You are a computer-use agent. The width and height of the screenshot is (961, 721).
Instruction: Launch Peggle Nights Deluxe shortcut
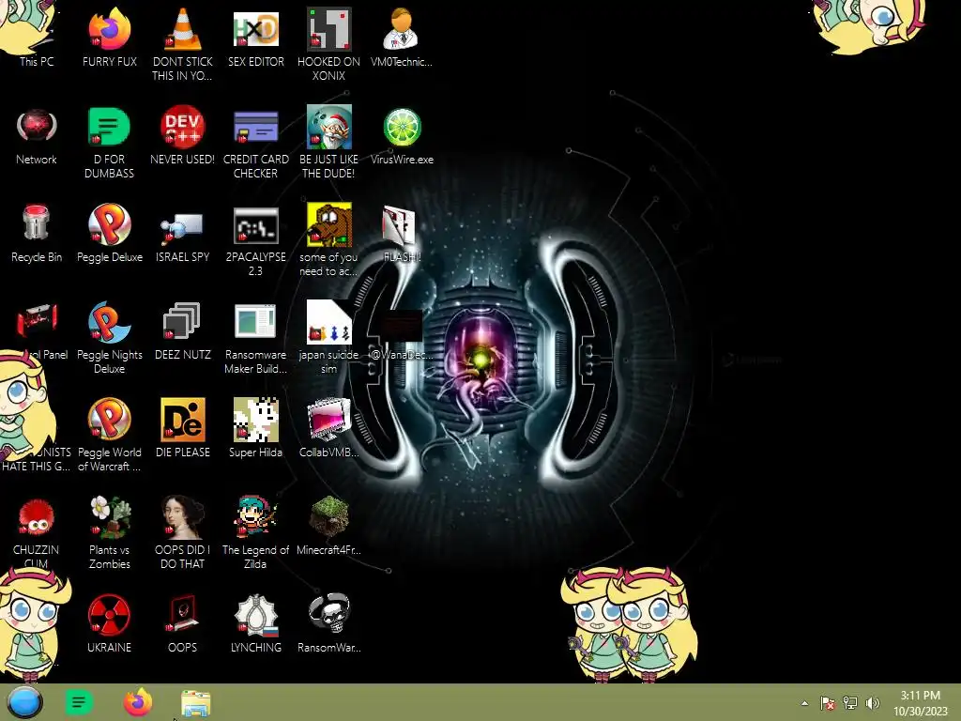(x=109, y=337)
